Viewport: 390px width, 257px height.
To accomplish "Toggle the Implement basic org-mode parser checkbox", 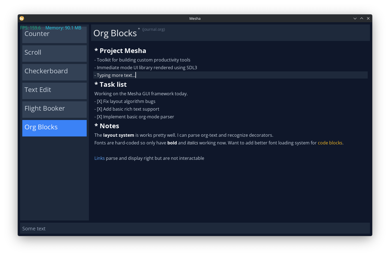I will coord(99,117).
